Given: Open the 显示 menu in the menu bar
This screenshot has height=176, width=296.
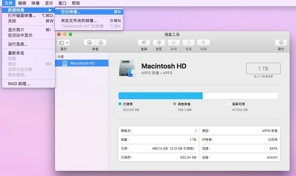Looking at the screenshot, I should 49,3.
